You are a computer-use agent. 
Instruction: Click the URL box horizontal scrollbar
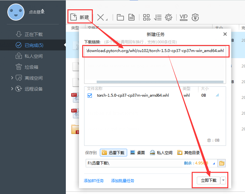click(x=160, y=82)
